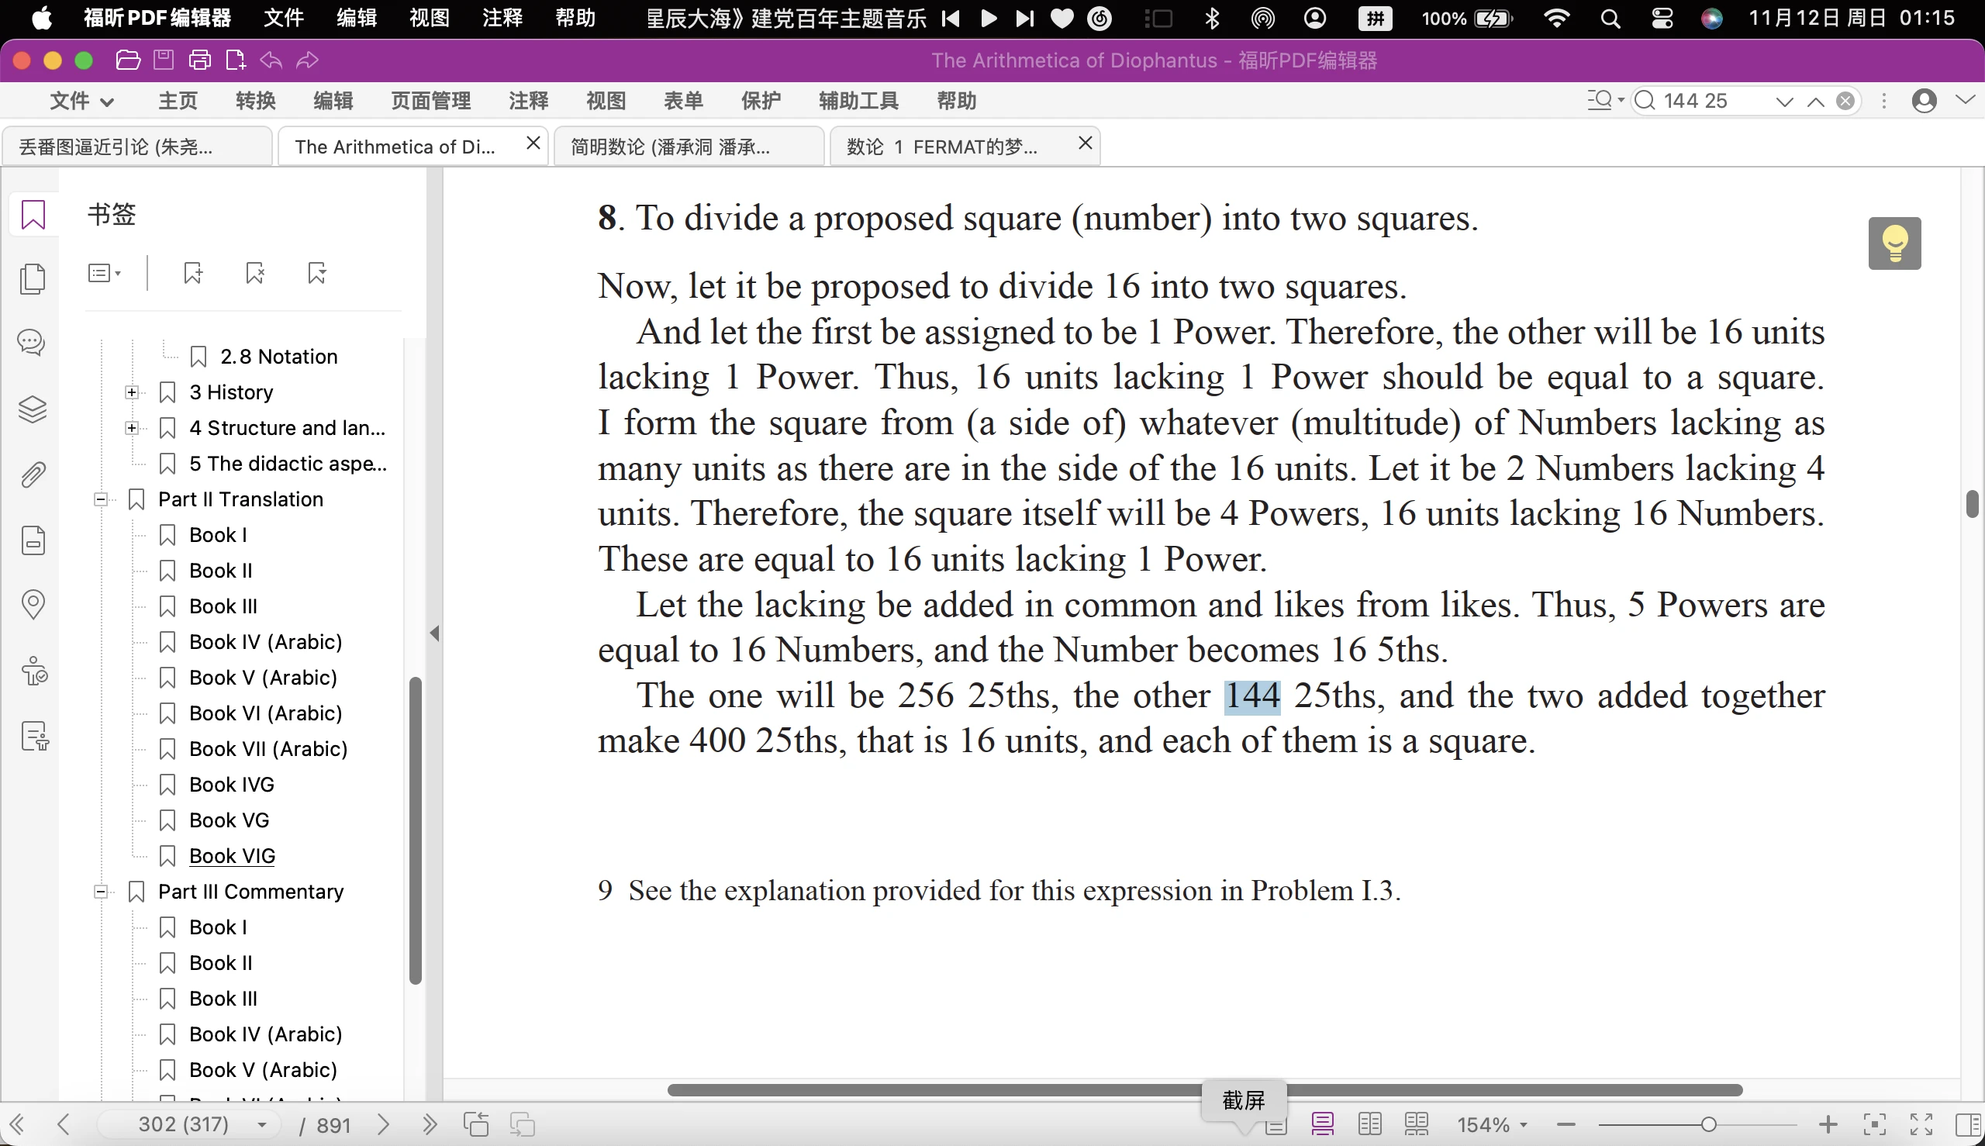This screenshot has height=1146, width=1985.
Task: Open the security stamp panel icon
Action: tap(34, 671)
